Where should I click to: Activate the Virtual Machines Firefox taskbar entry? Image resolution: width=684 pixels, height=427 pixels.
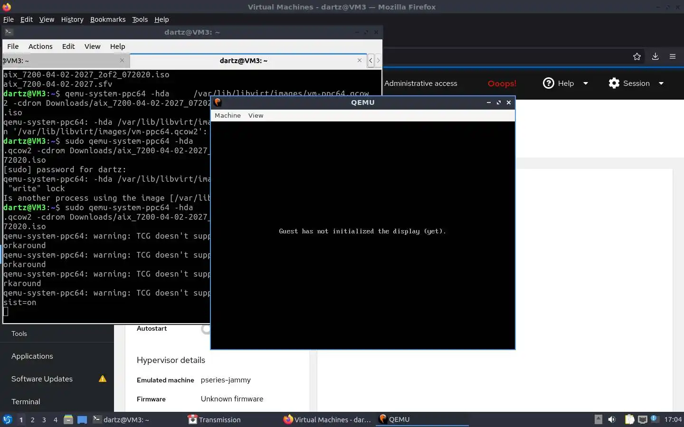click(x=327, y=419)
